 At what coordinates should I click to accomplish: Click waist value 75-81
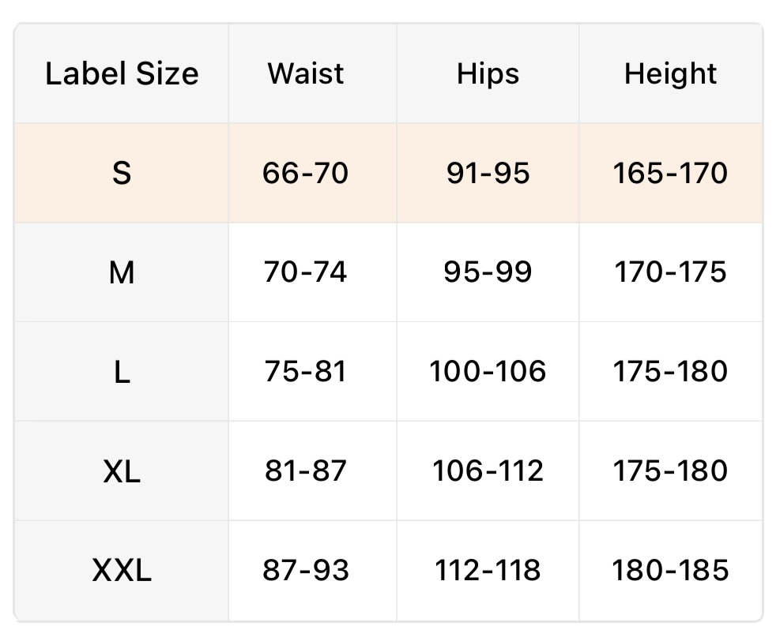point(306,372)
